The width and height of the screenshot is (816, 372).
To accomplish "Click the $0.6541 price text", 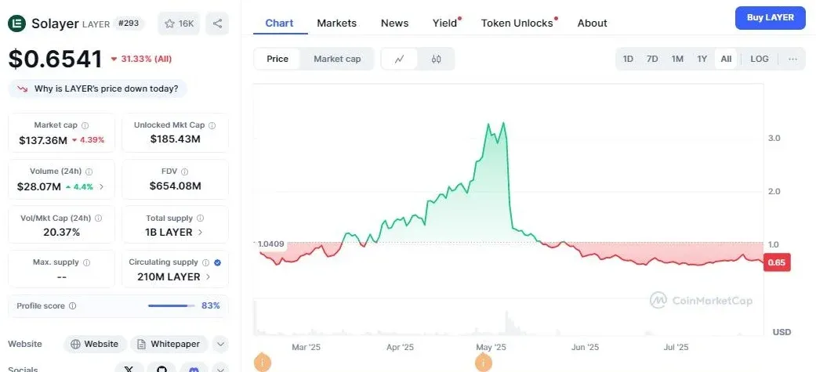I will coord(55,59).
